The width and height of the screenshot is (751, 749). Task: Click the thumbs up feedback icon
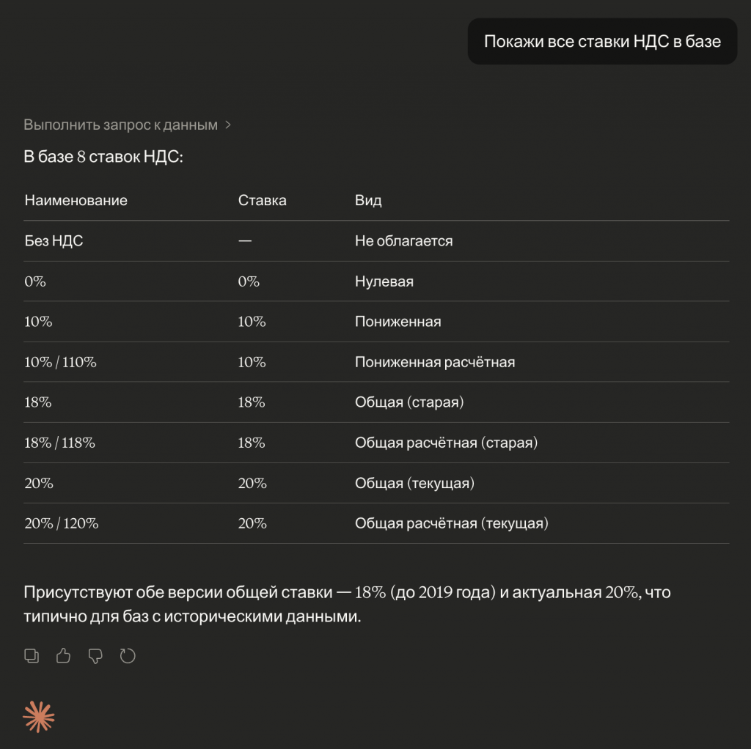[64, 656]
